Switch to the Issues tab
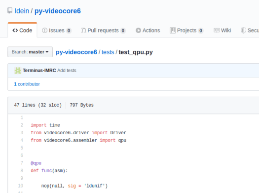This screenshot has height=193, width=259. tap(57, 31)
